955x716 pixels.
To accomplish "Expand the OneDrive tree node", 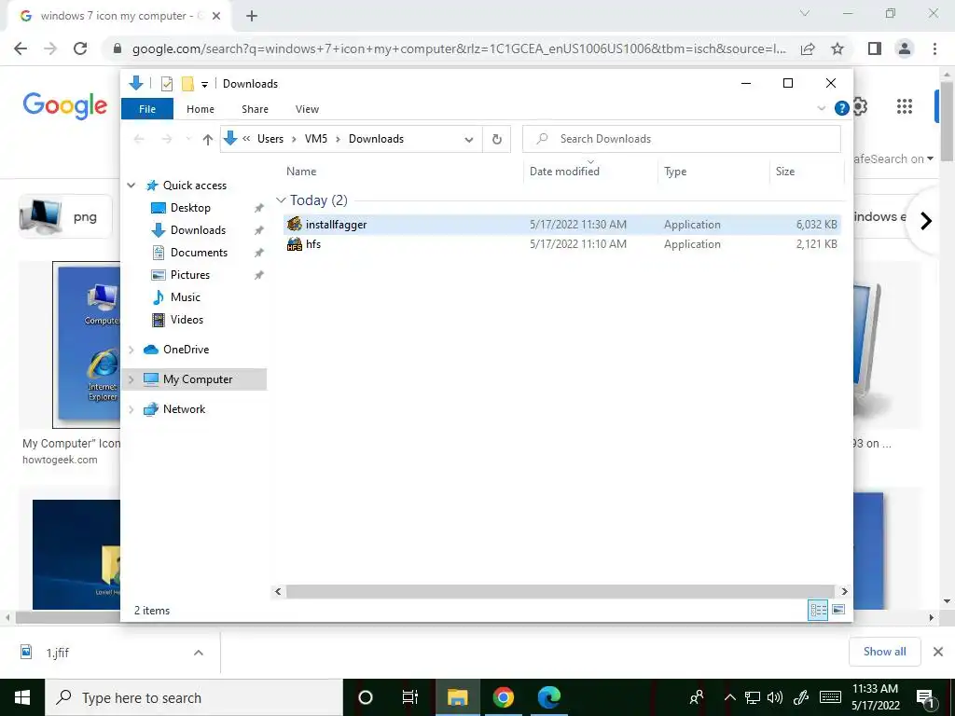I will pos(131,350).
